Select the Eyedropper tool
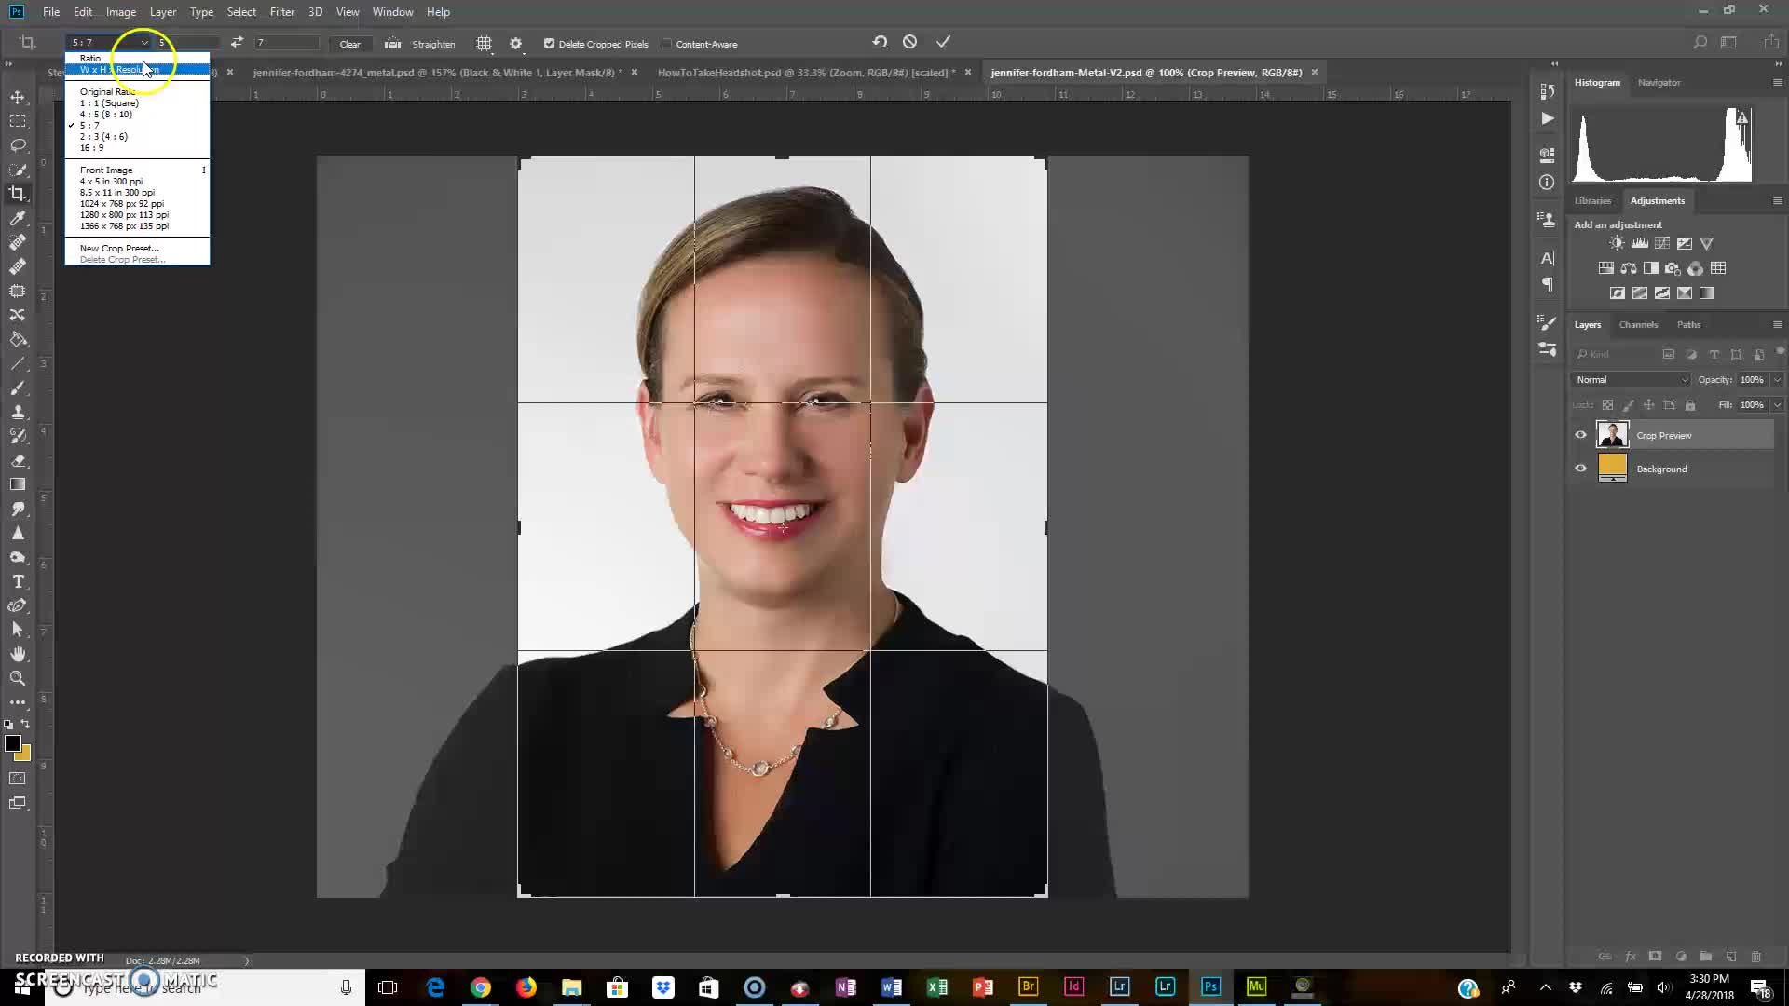 coord(18,218)
